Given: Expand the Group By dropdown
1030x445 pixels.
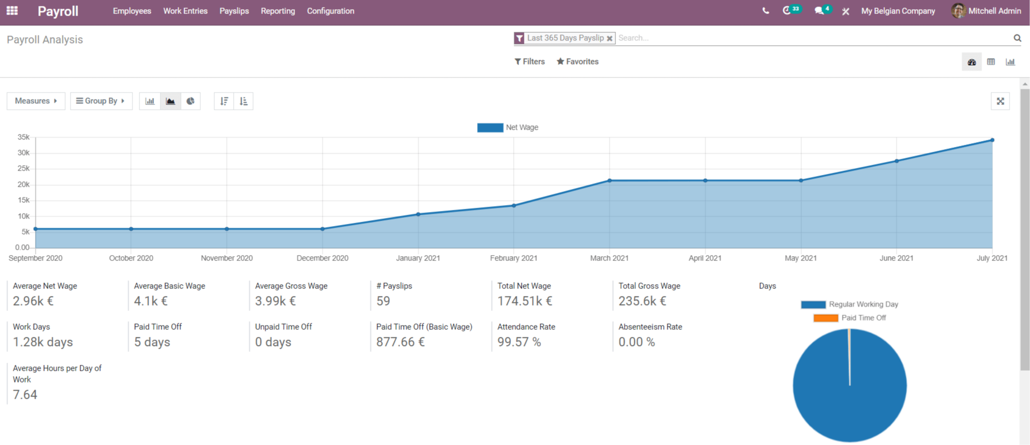Looking at the screenshot, I should (101, 101).
